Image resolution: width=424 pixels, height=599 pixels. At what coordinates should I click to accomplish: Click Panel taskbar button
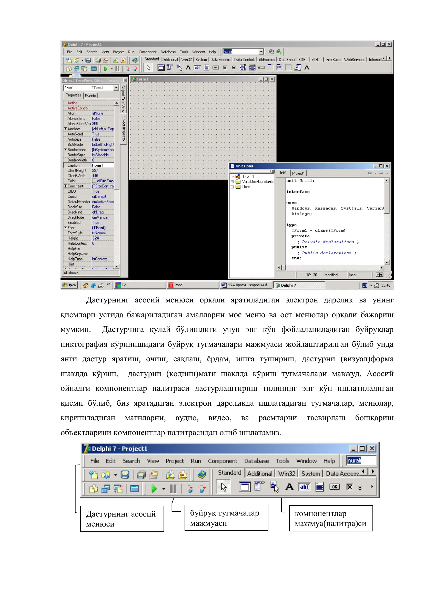[x=193, y=285]
